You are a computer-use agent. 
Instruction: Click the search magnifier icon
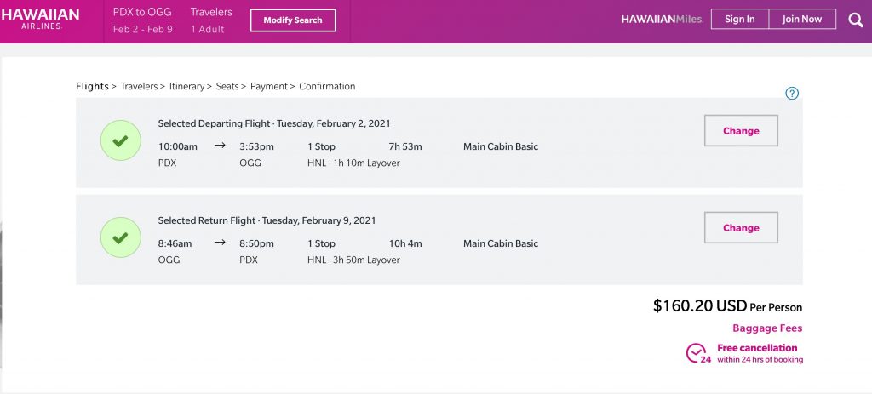[x=856, y=20]
